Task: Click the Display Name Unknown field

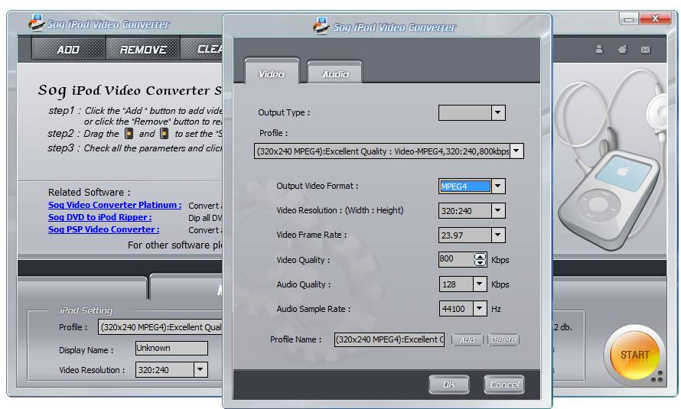Action: pos(171,348)
